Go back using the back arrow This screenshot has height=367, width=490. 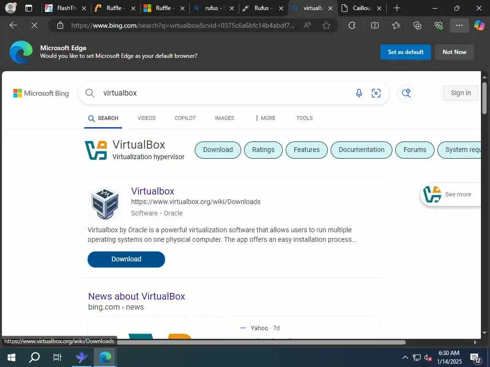[x=13, y=25]
